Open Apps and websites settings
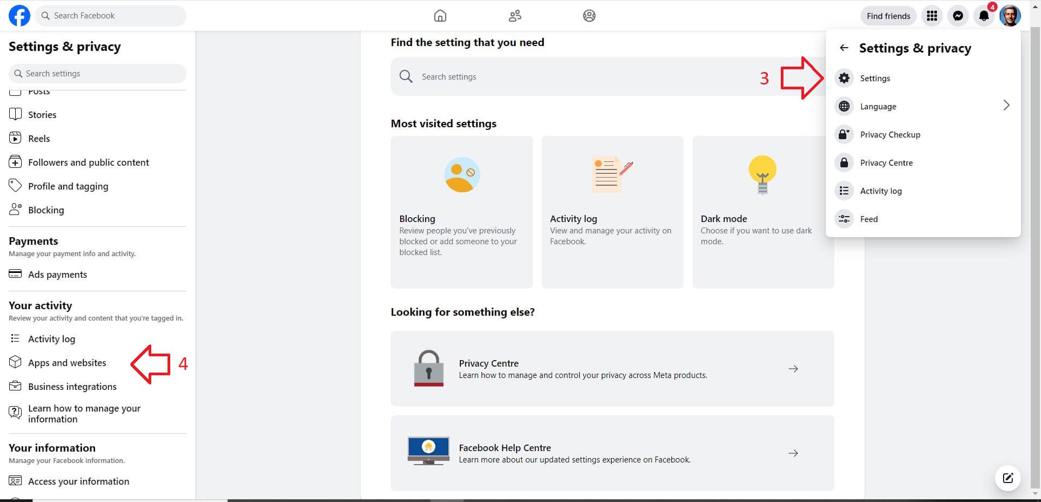1041x502 pixels. (98, 363)
